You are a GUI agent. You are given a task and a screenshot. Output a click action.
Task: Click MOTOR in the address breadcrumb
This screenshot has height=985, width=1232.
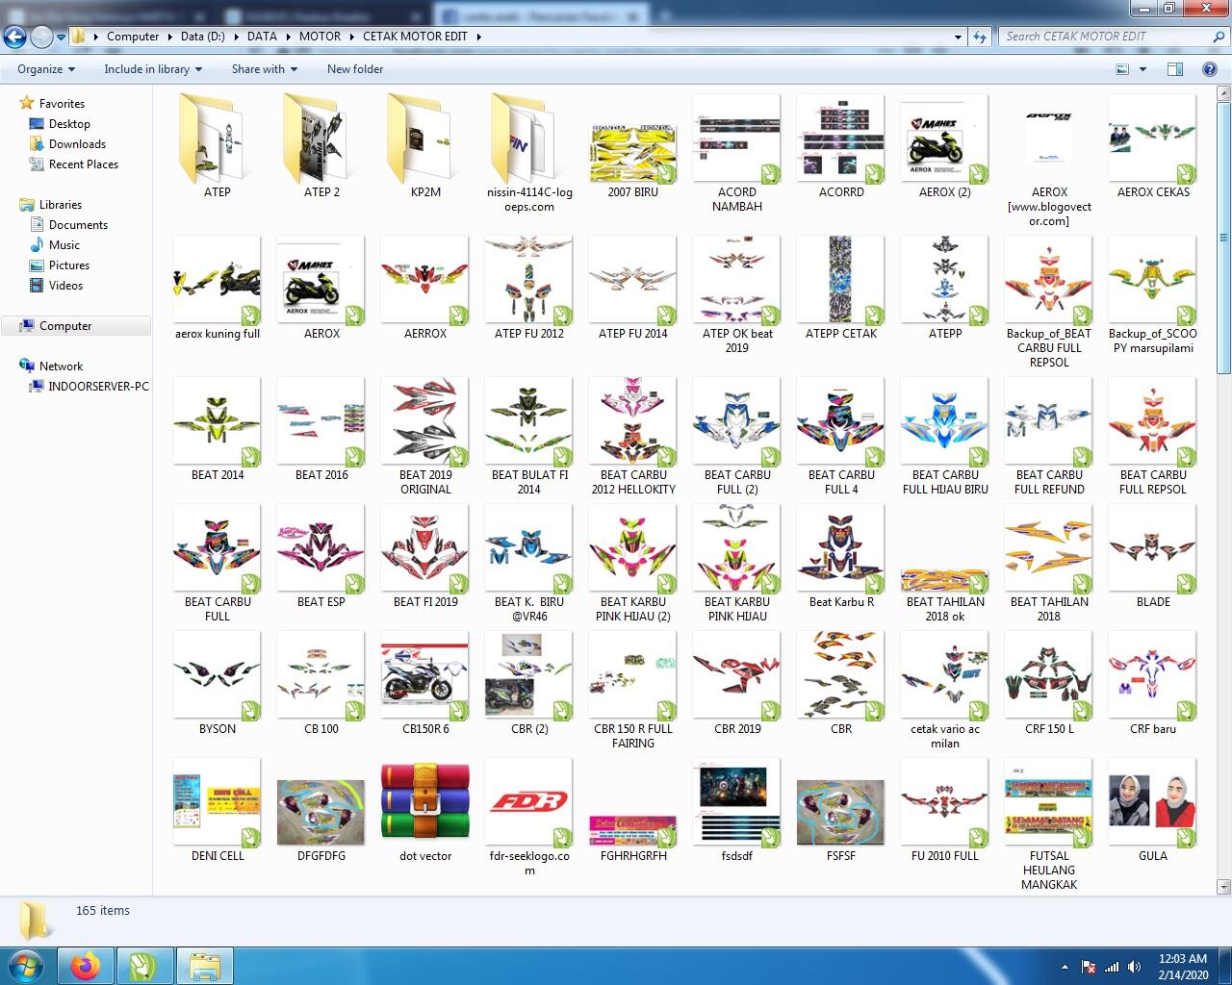[x=320, y=37]
